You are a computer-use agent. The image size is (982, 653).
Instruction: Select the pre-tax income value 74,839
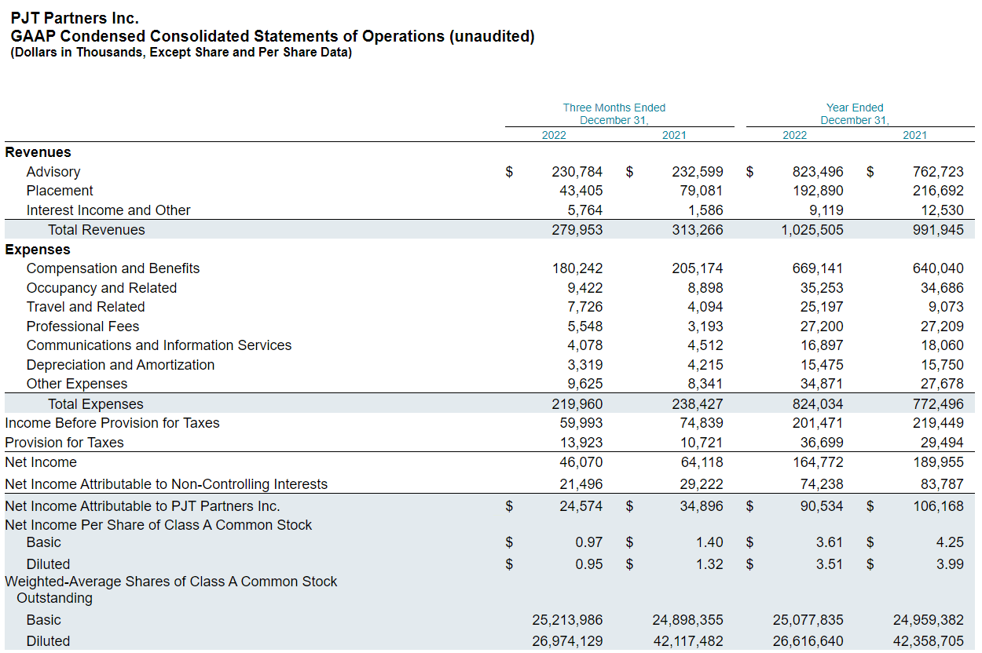click(702, 423)
